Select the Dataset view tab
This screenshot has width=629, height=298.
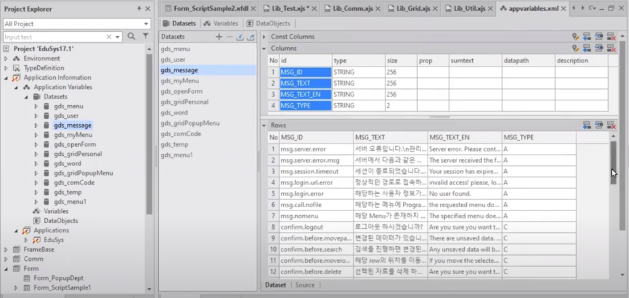(275, 285)
